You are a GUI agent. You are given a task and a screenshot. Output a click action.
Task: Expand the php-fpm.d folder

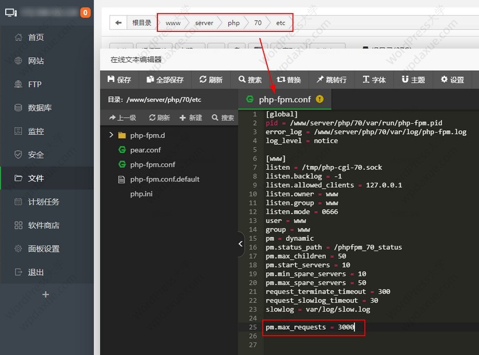(x=112, y=135)
